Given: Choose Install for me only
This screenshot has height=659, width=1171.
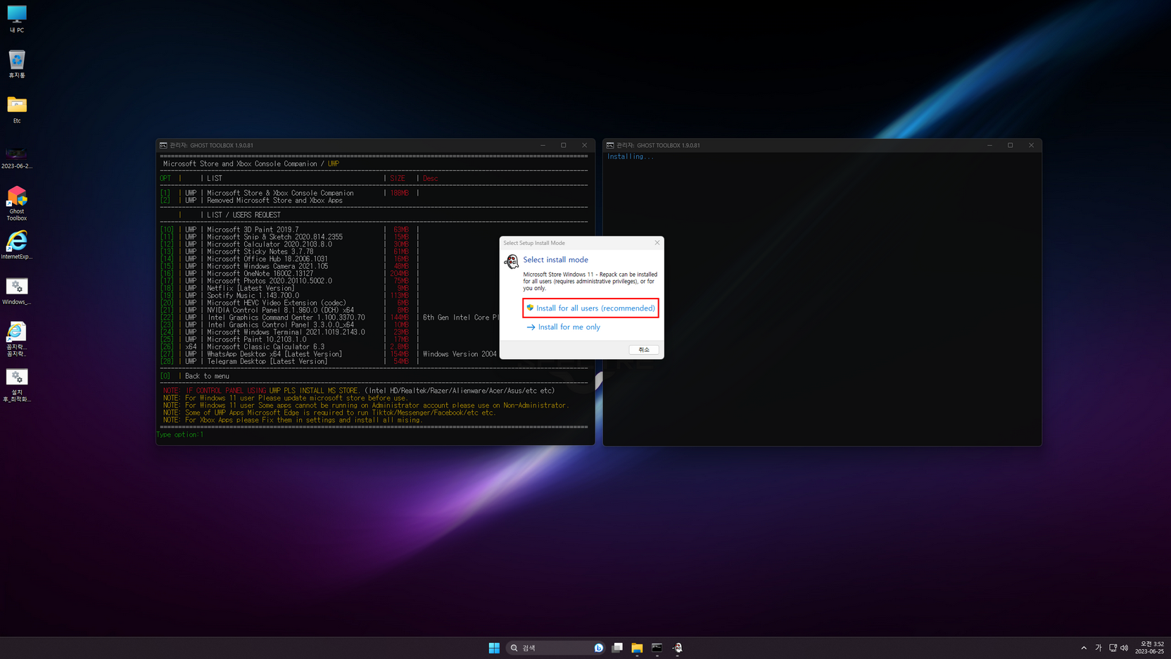Looking at the screenshot, I should click(563, 327).
